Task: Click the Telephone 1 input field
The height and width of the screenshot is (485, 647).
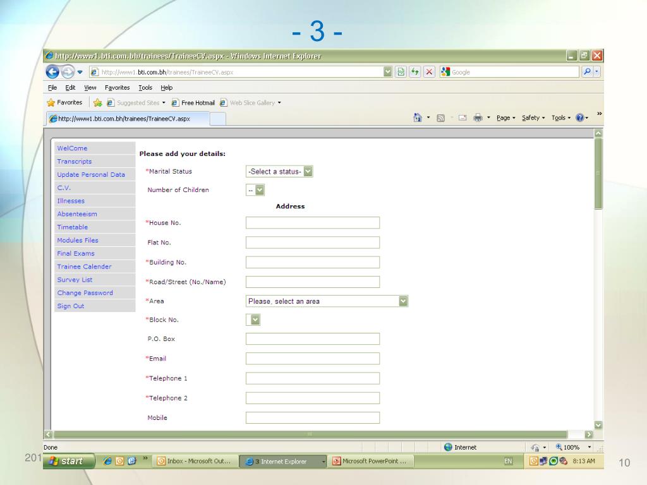Action: (x=312, y=378)
